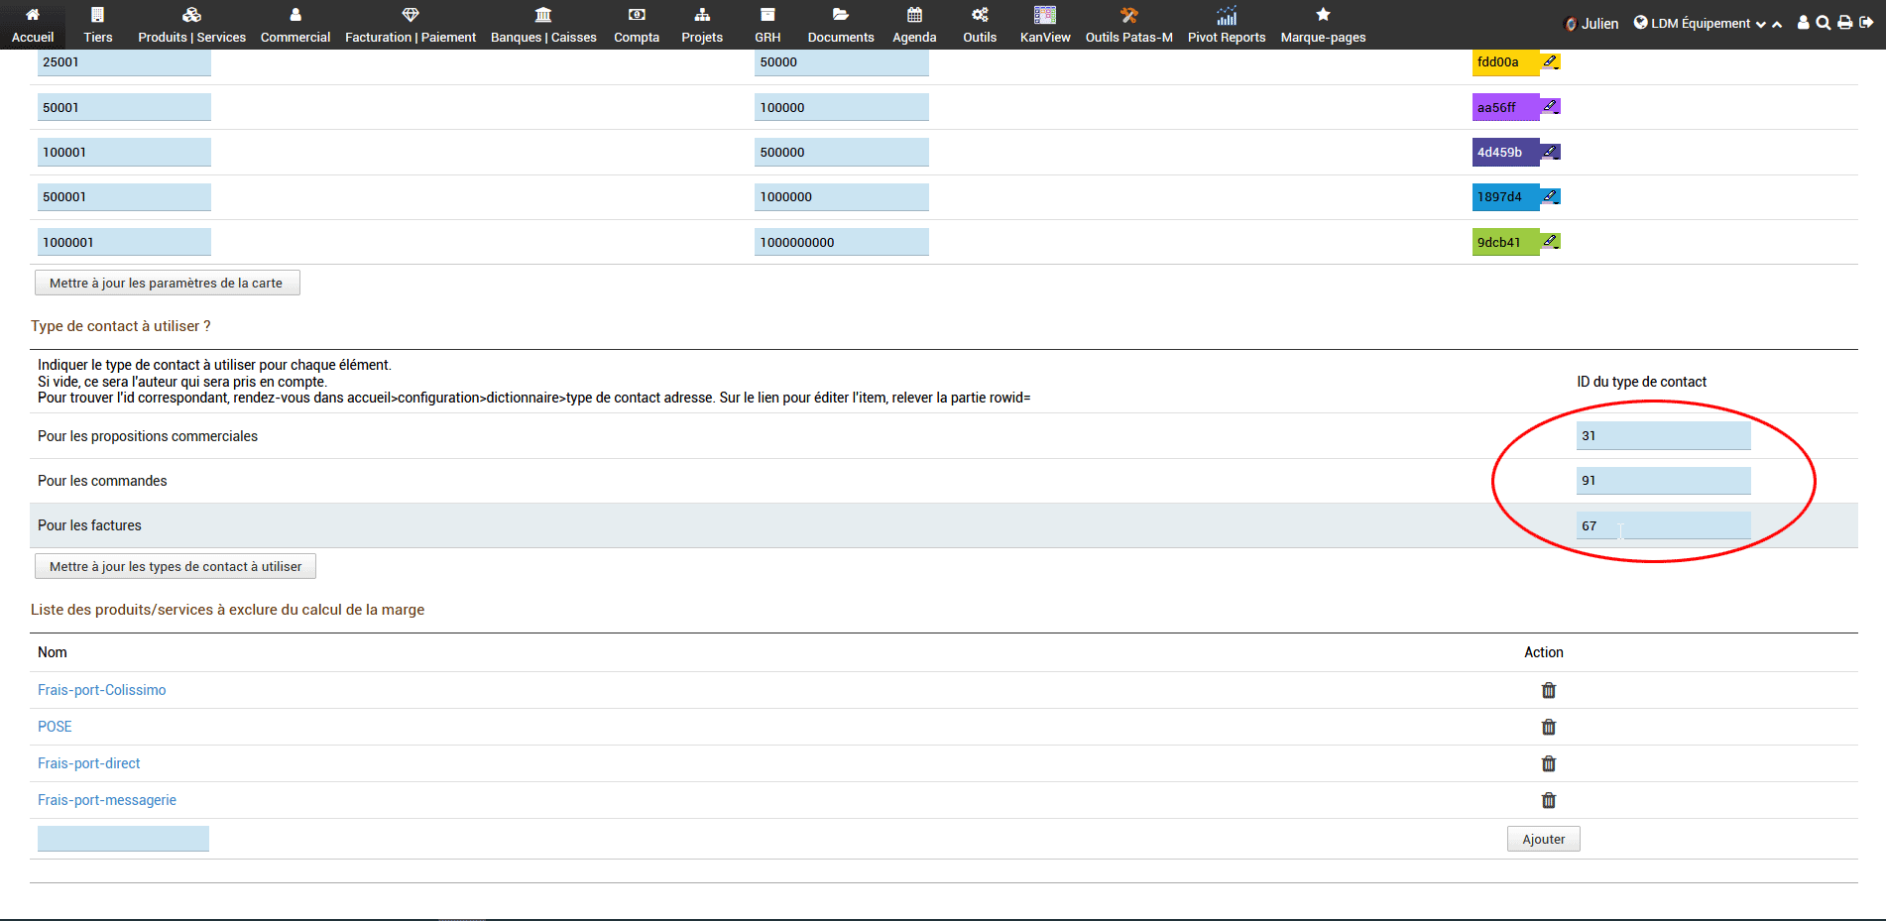Click the print icon in top bar
This screenshot has height=921, width=1886.
click(1844, 23)
